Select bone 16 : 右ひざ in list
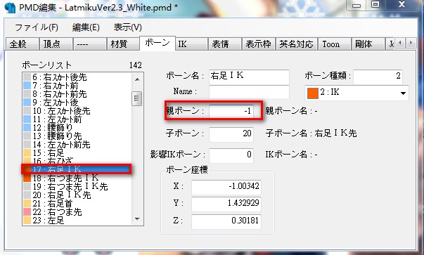The width and height of the screenshot is (424, 255). pos(77,161)
